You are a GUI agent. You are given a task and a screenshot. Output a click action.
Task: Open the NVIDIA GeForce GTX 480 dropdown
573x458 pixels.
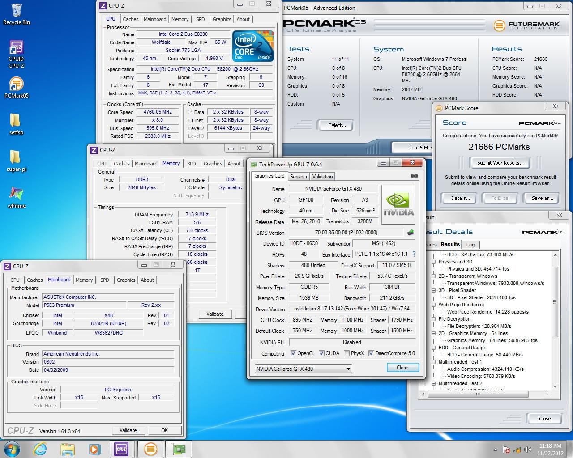303,369
